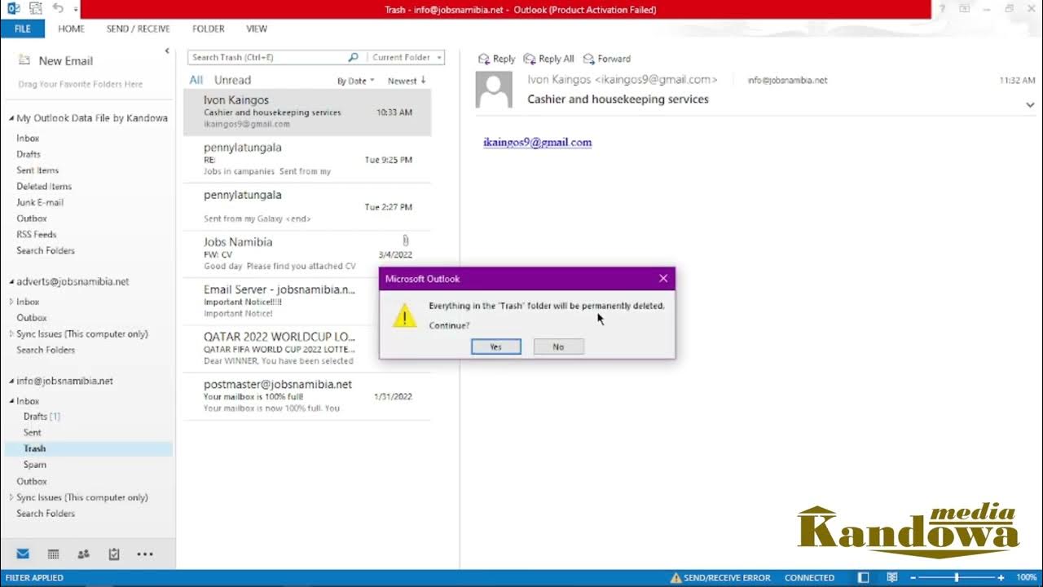Open the SEND / RECEIVE ribbon tab

tap(138, 29)
